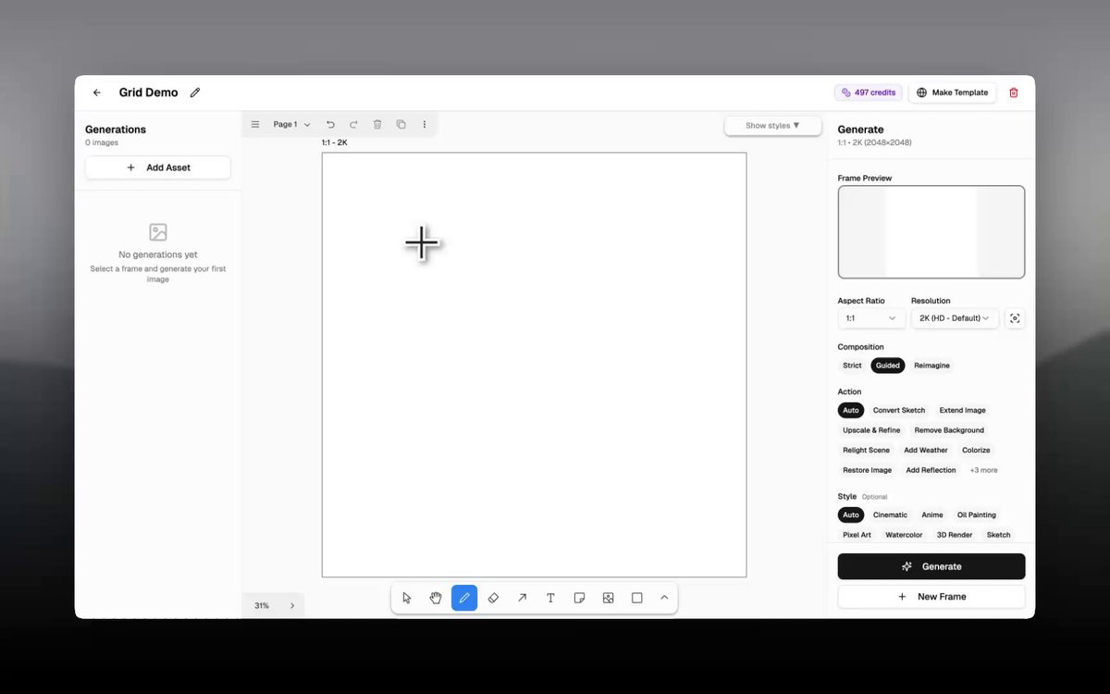Select the Add Reflection action

tap(931, 470)
